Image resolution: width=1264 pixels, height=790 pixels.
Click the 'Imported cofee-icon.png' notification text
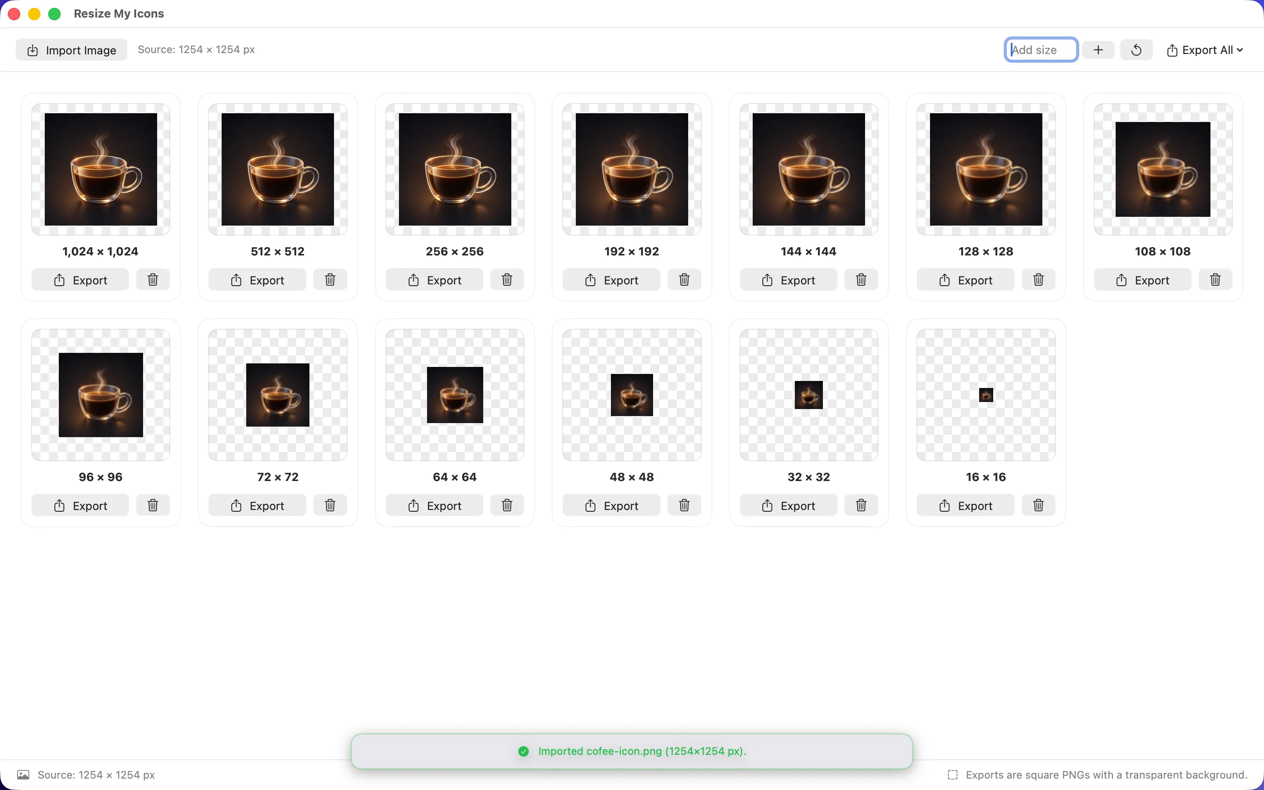[643, 751]
